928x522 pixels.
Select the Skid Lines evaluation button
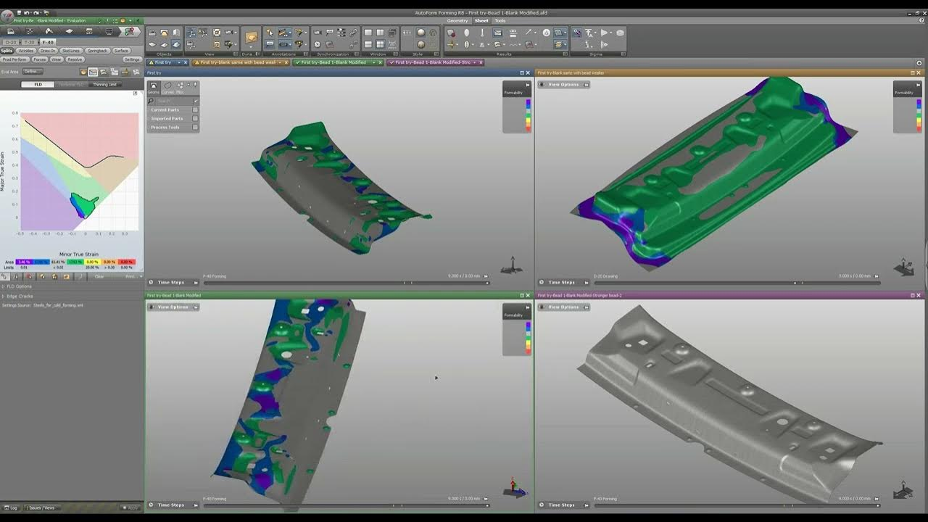[x=71, y=51]
